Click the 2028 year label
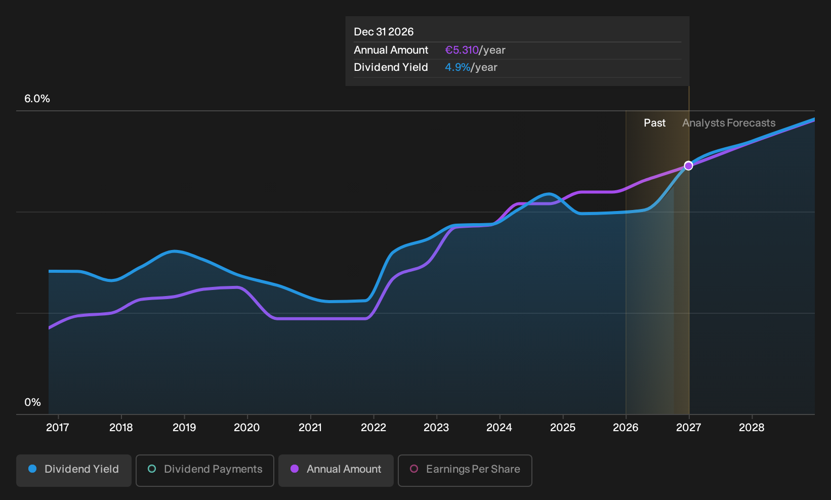The width and height of the screenshot is (831, 500). click(752, 428)
